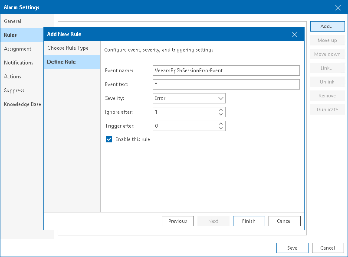
Task: Open the Severity dropdown arrow
Action: click(220, 98)
